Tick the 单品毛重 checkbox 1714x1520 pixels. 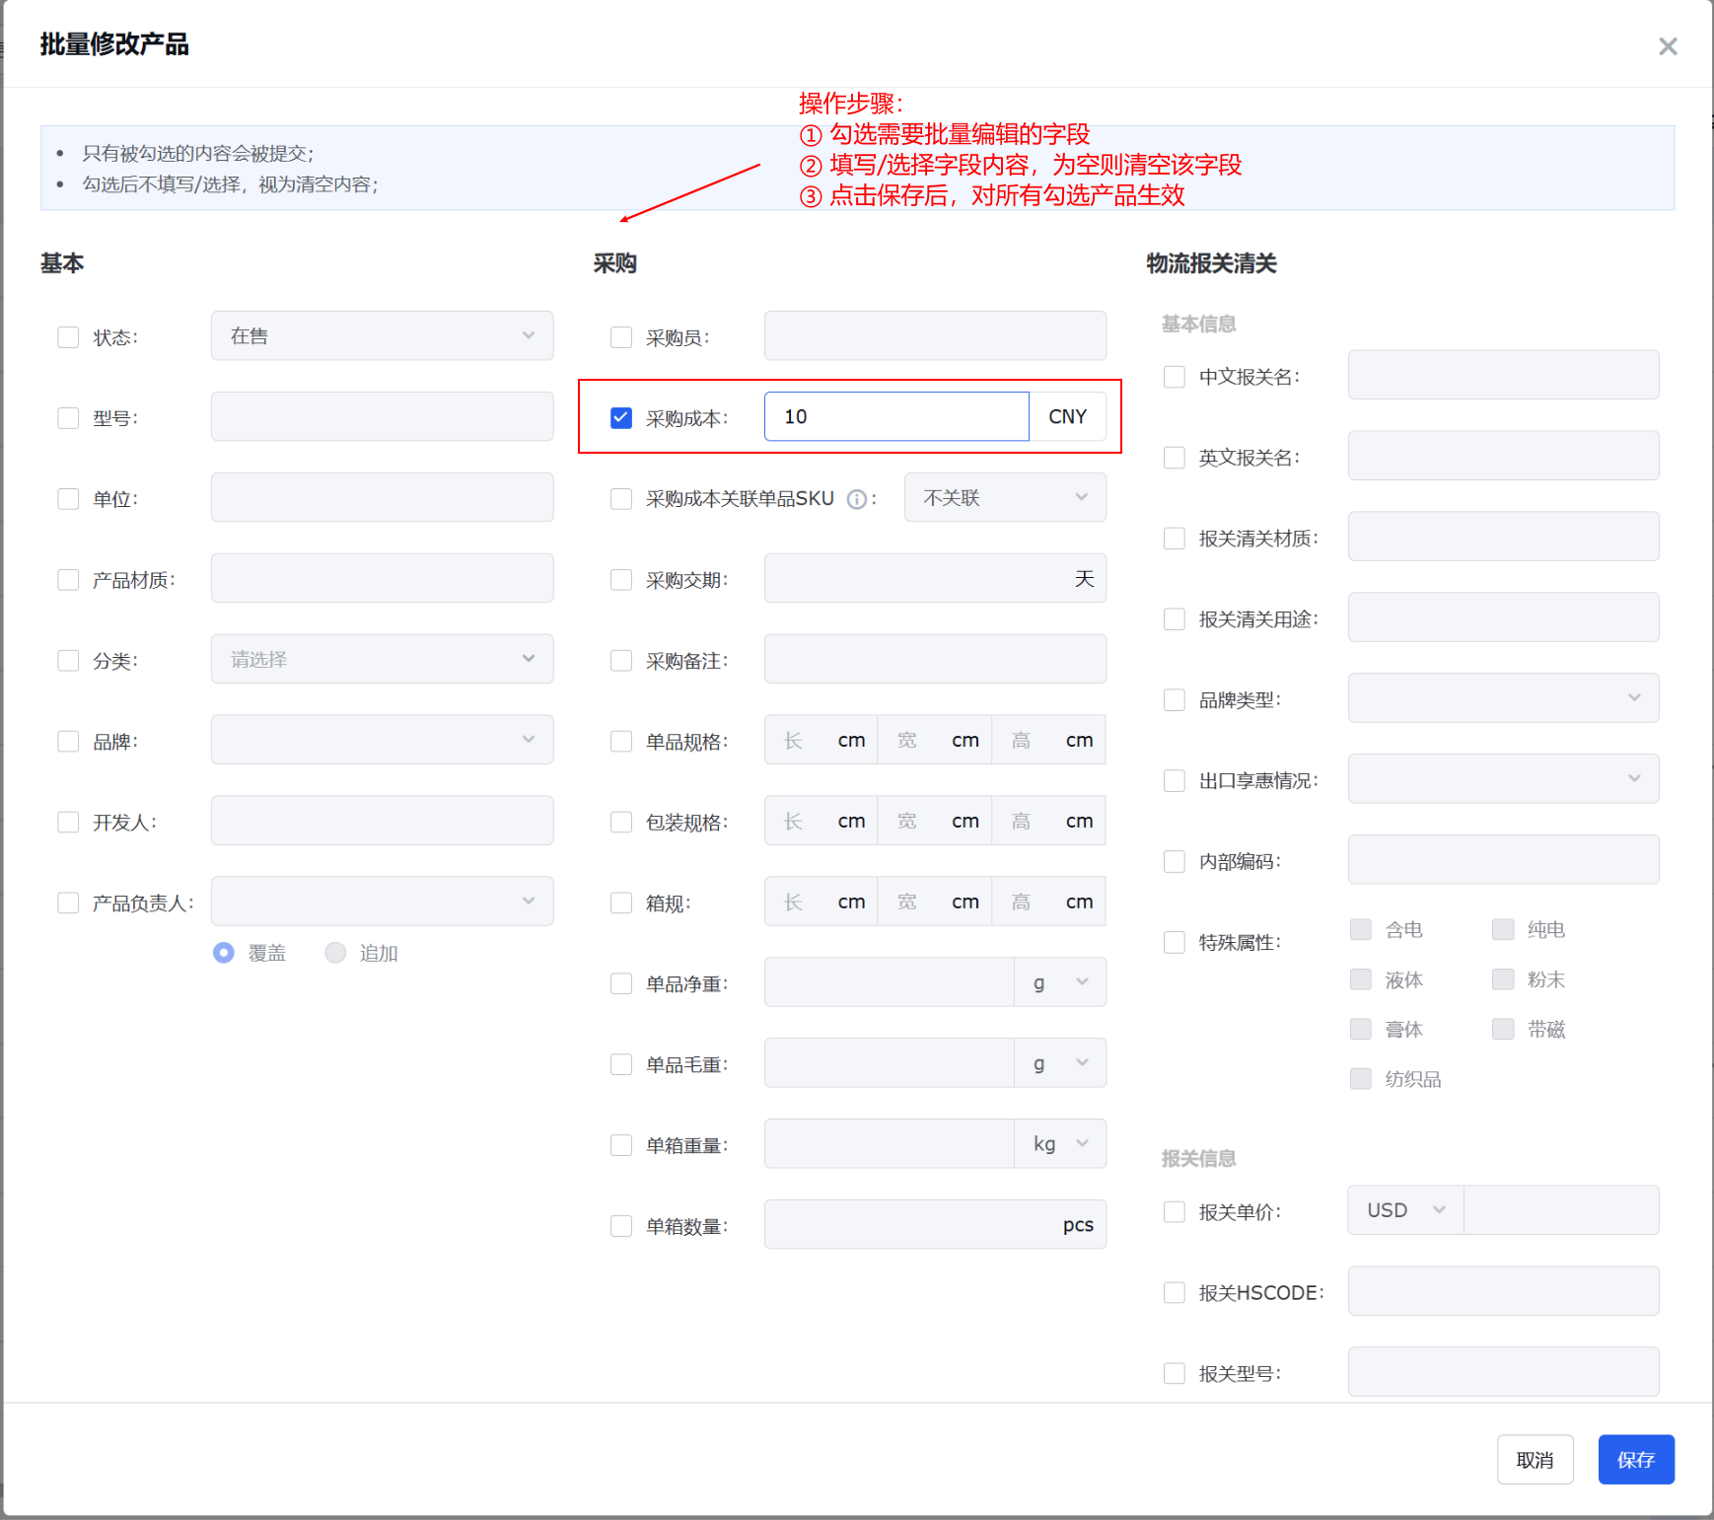coord(621,1065)
